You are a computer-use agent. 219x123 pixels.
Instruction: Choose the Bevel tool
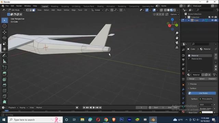(x=4, y=85)
